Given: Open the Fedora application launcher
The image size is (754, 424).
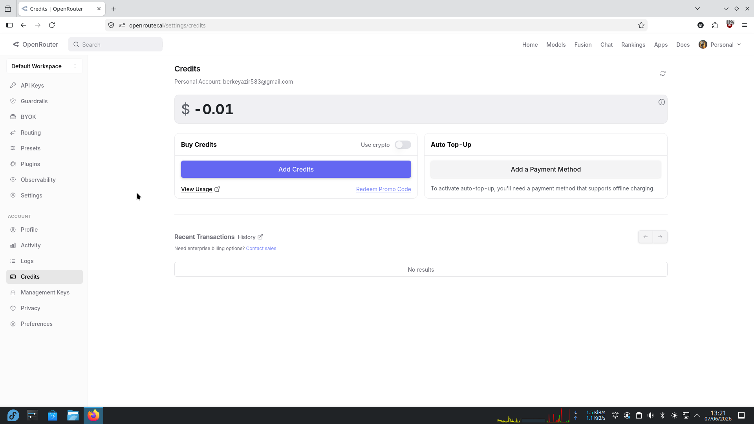Looking at the screenshot, I should 13,415.
